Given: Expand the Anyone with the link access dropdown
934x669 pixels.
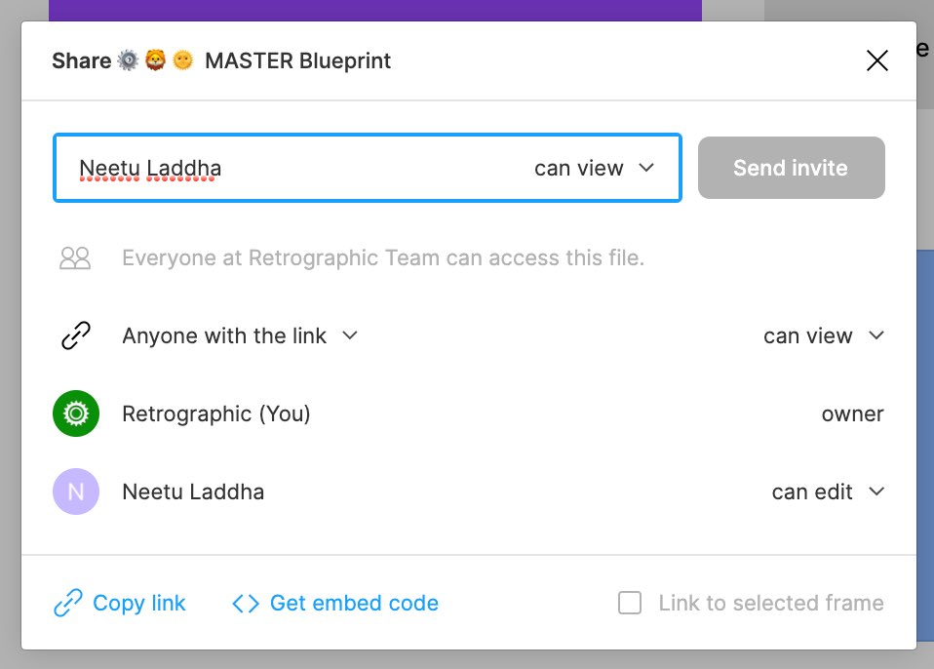Looking at the screenshot, I should 241,334.
